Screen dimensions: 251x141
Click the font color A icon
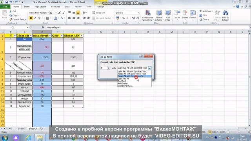[x=62, y=18]
